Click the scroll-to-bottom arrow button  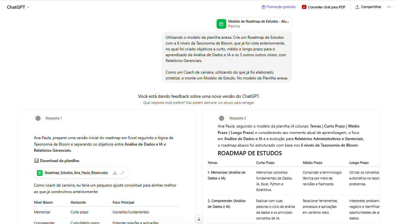(199, 219)
